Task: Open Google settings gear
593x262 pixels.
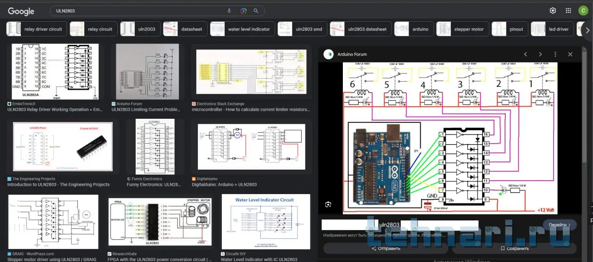Action: (x=553, y=11)
